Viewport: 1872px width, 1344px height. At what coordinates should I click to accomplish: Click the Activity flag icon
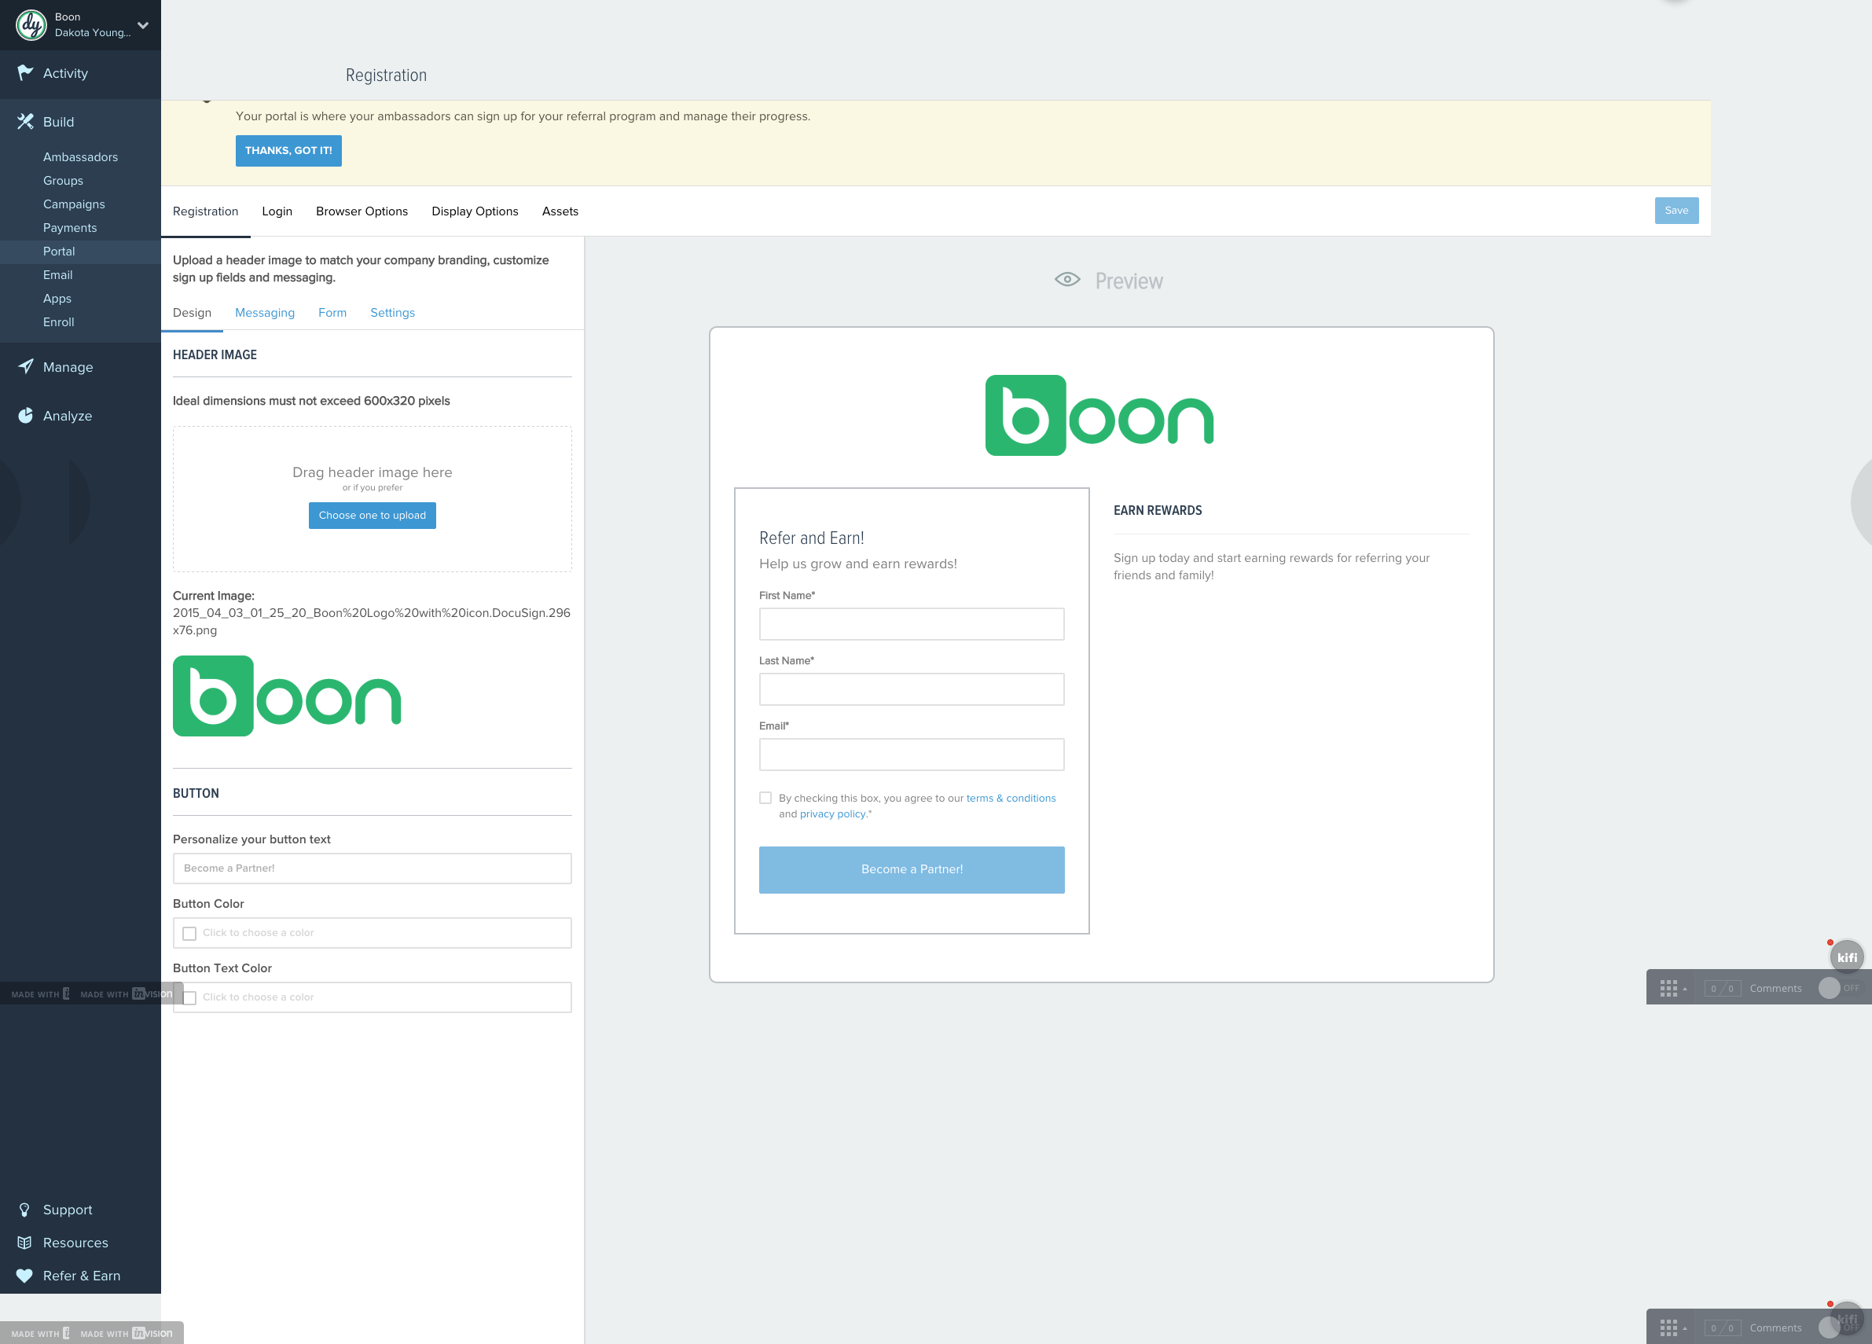click(x=26, y=72)
